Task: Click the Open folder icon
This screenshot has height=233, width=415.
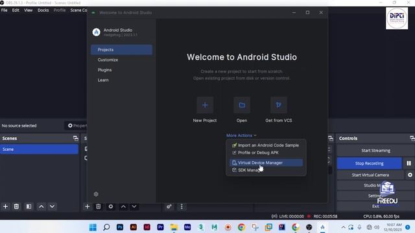Action: (242, 105)
